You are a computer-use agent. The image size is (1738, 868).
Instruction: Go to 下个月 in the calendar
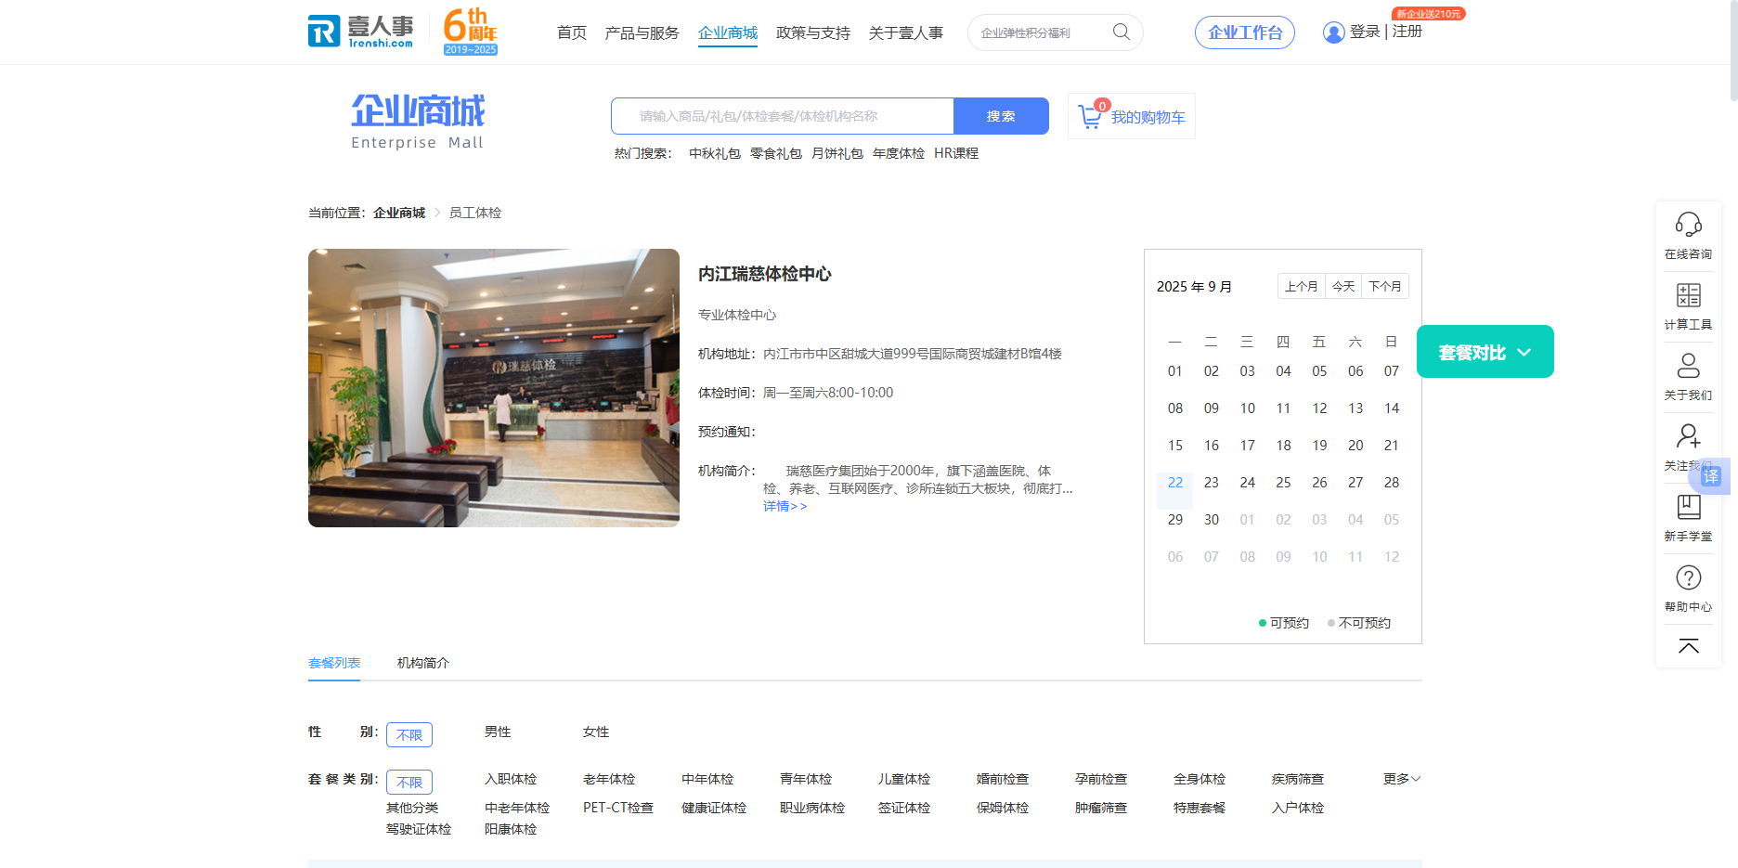pyautogui.click(x=1385, y=286)
